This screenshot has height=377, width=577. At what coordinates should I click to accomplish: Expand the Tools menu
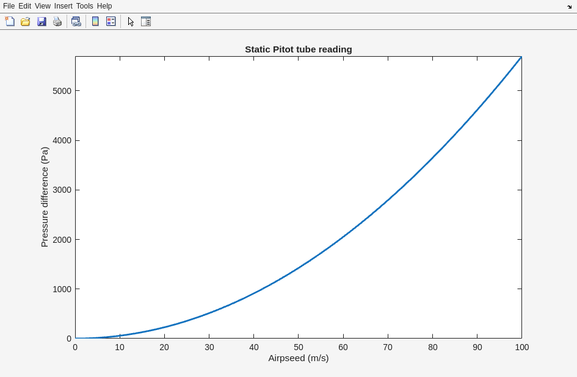click(x=85, y=6)
